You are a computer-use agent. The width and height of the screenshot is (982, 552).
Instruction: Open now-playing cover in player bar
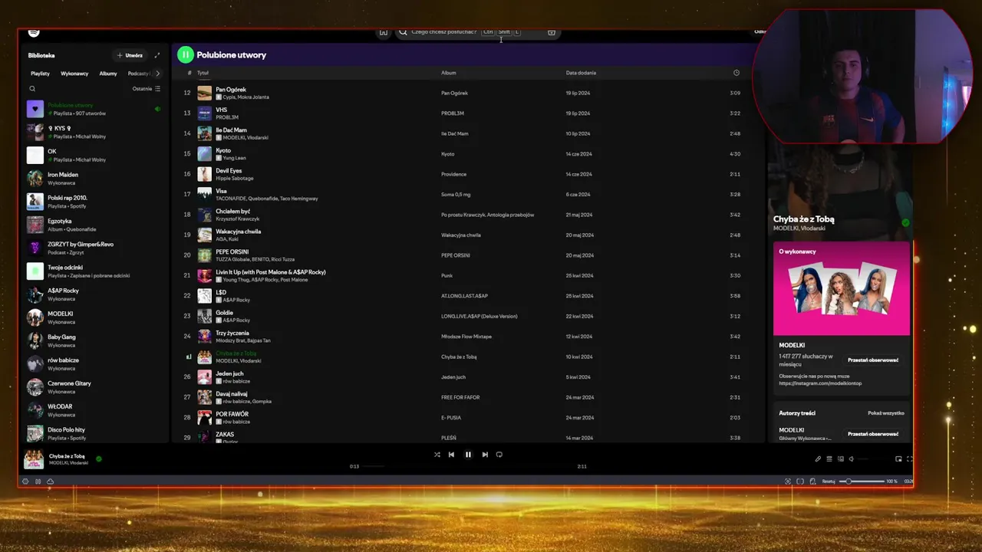coord(34,459)
